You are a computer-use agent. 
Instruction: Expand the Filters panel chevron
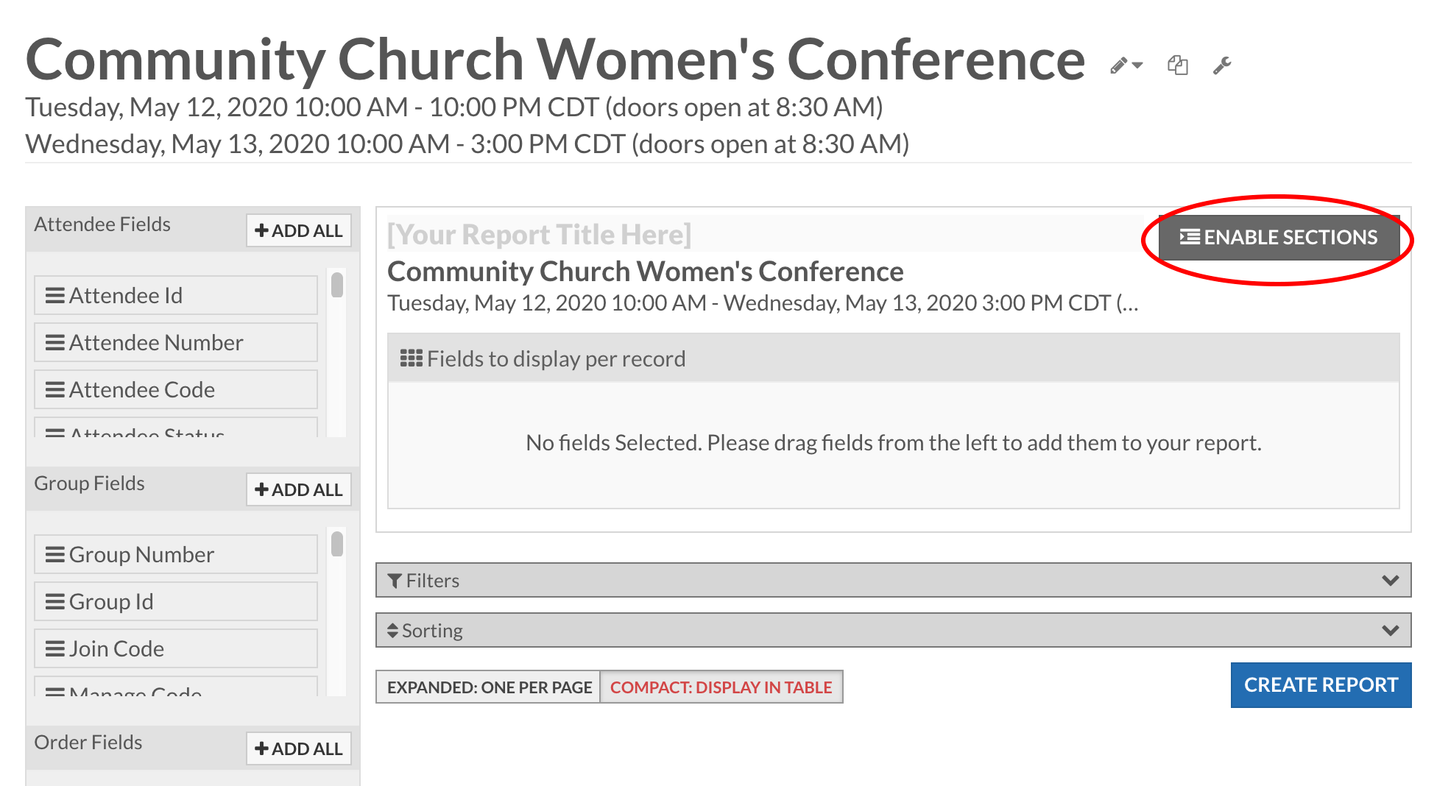pos(1390,581)
